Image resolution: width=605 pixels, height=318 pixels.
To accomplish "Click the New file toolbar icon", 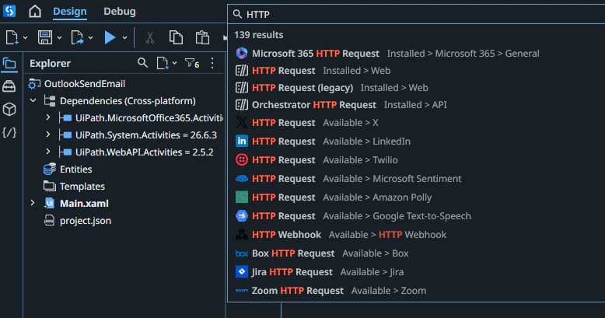I will click(x=12, y=37).
